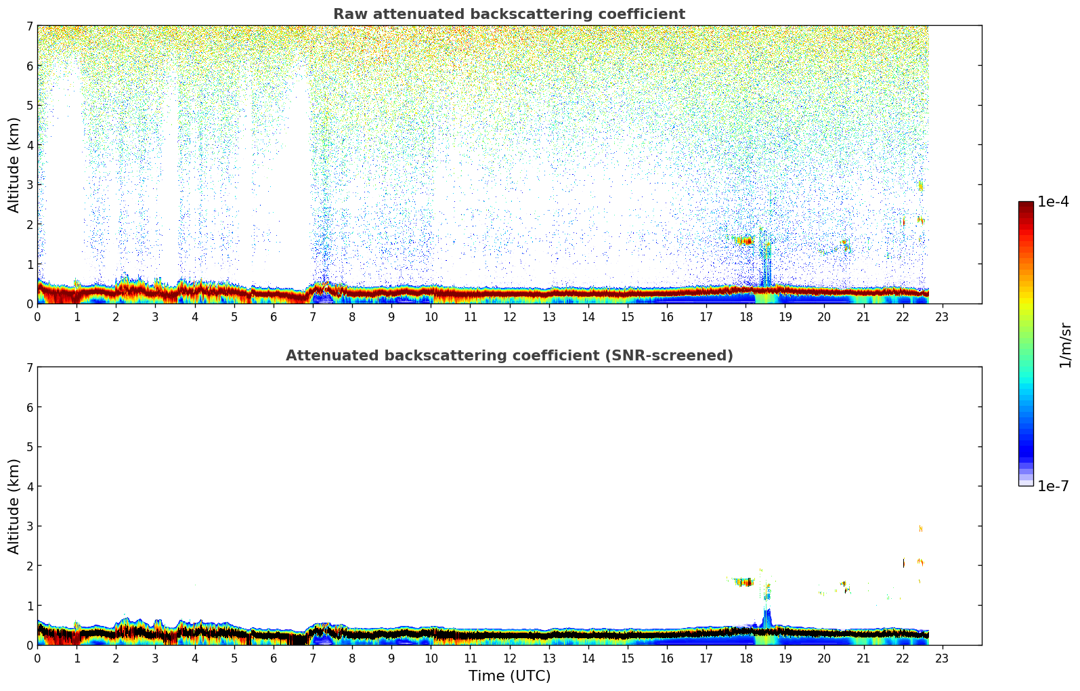1080x691 pixels.
Task: Pick the dark red top of colorbar
Action: (1026, 207)
